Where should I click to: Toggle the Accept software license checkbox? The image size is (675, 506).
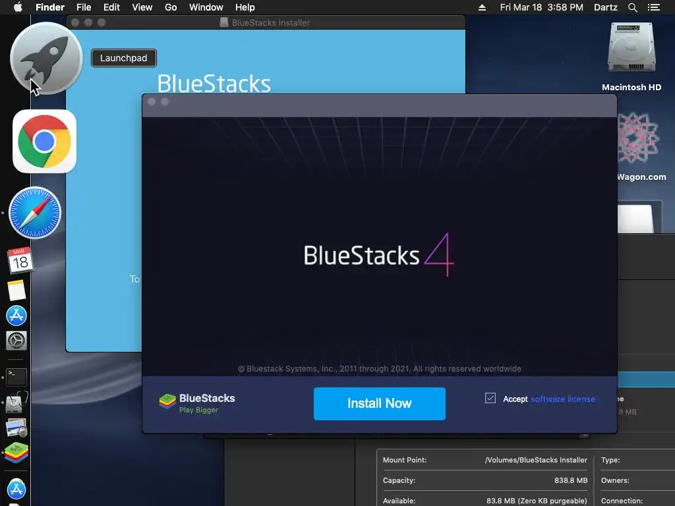pos(490,398)
